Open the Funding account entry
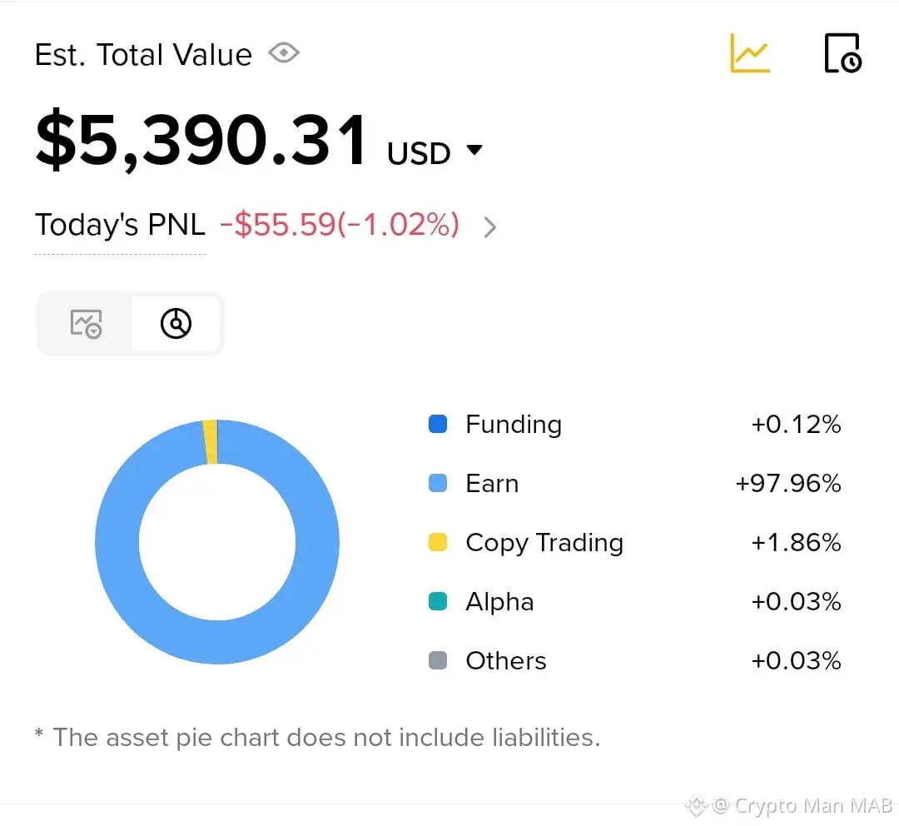 [513, 425]
